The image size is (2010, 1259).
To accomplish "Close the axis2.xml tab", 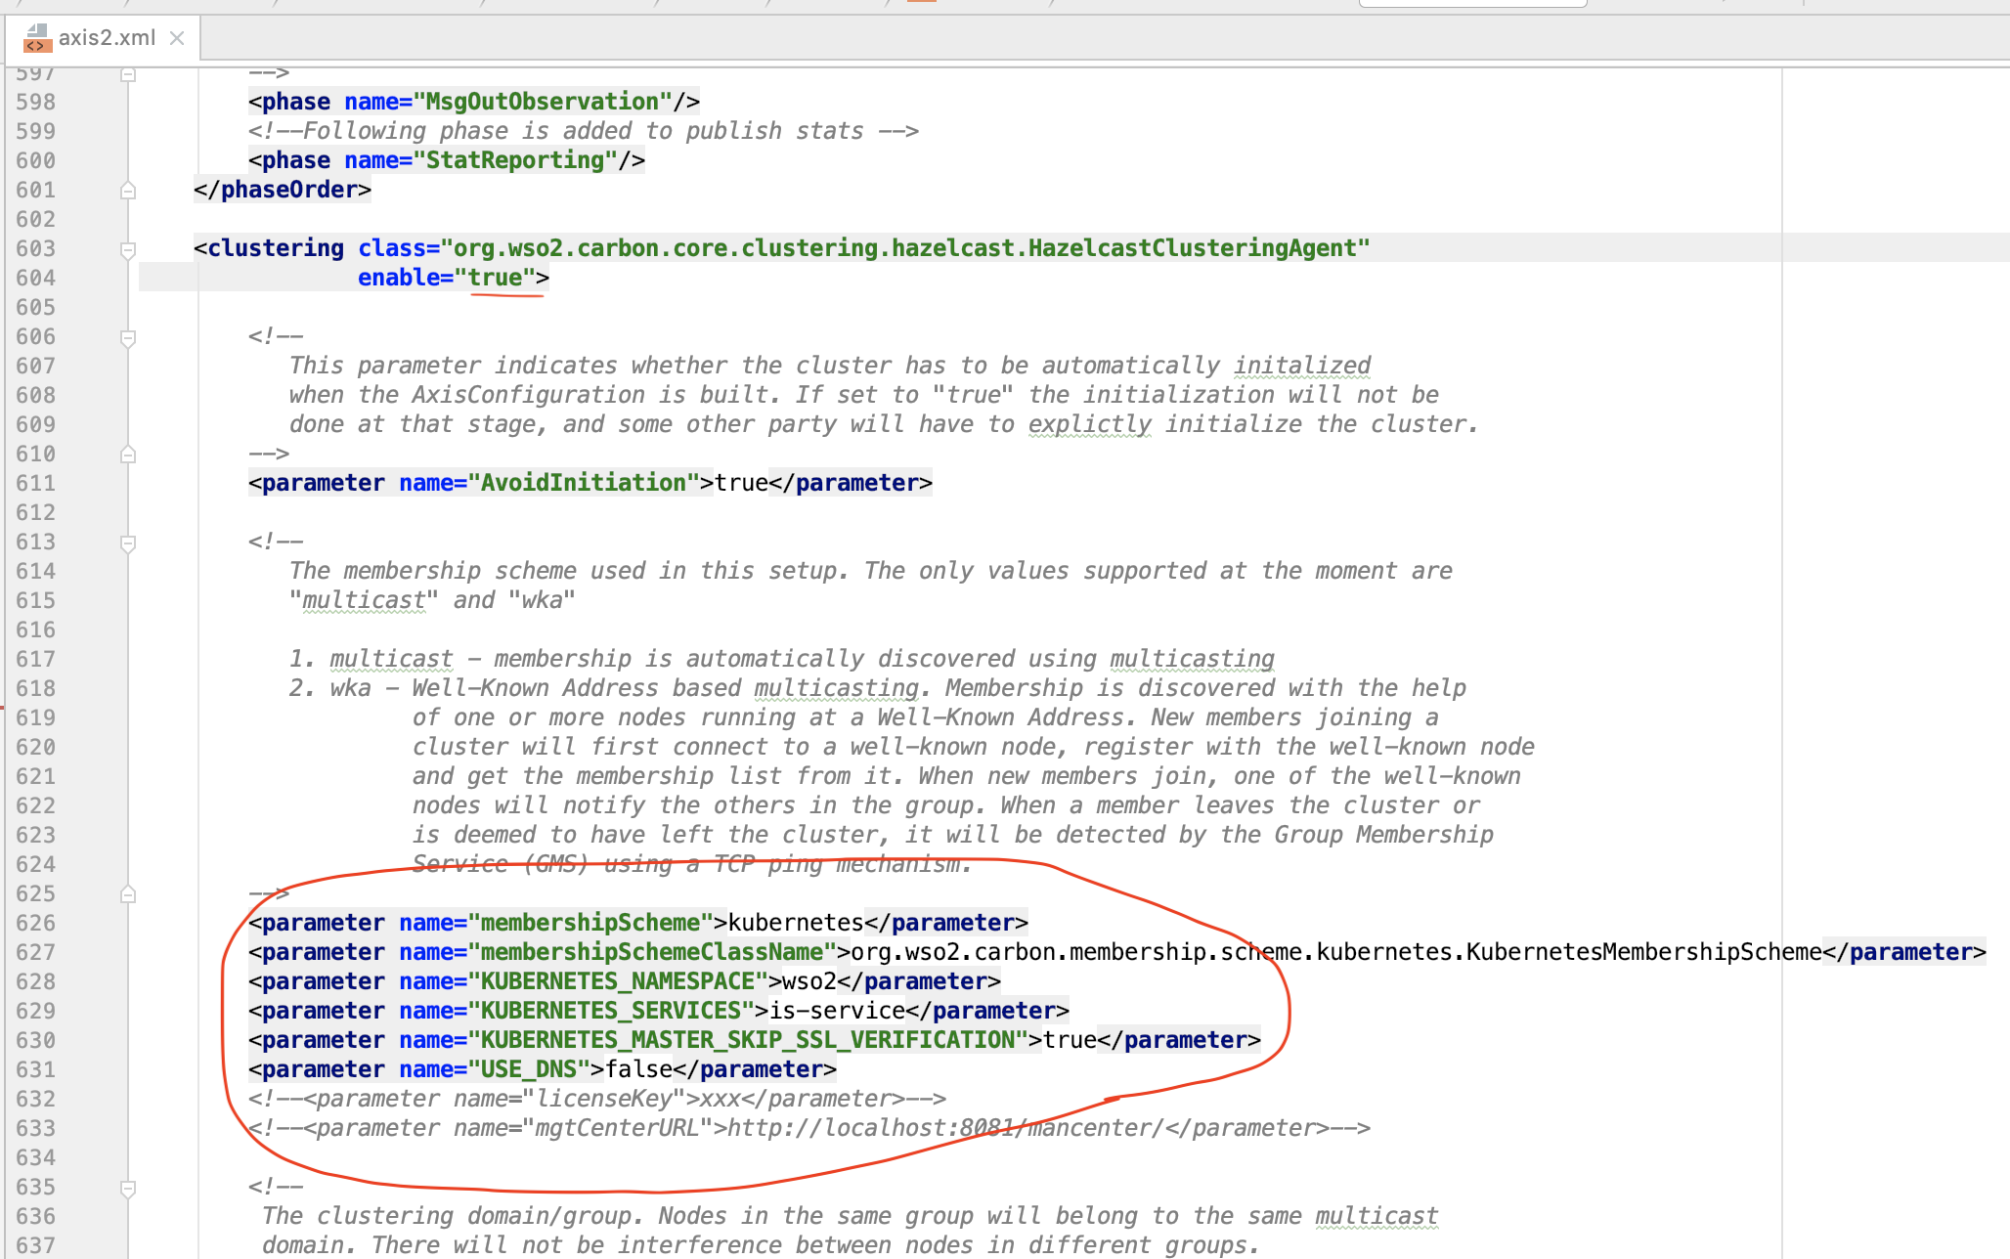I will coord(177,38).
